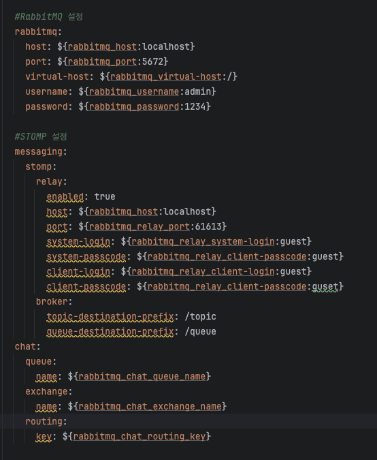Screen dimensions: 377x460
Task: Click the 'exchange:' key
Action: (x=48, y=391)
